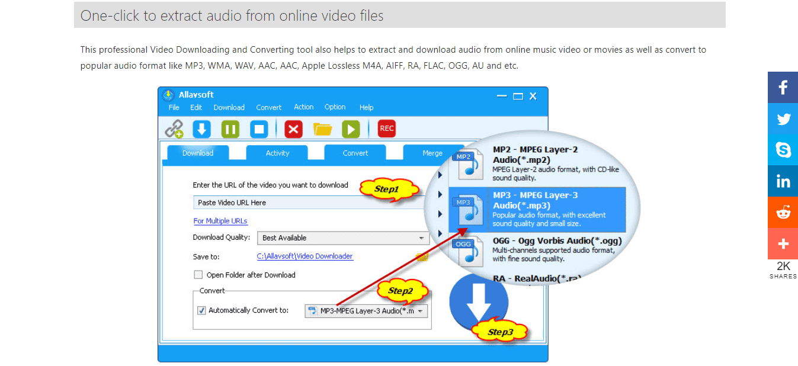Open the Download menu
Image resolution: width=798 pixels, height=366 pixels.
tap(229, 108)
